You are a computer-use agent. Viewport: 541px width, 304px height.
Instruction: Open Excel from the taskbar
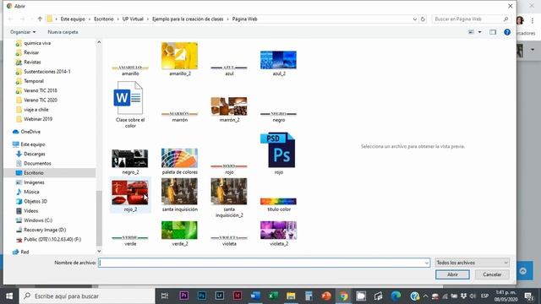pyautogui.click(x=273, y=296)
